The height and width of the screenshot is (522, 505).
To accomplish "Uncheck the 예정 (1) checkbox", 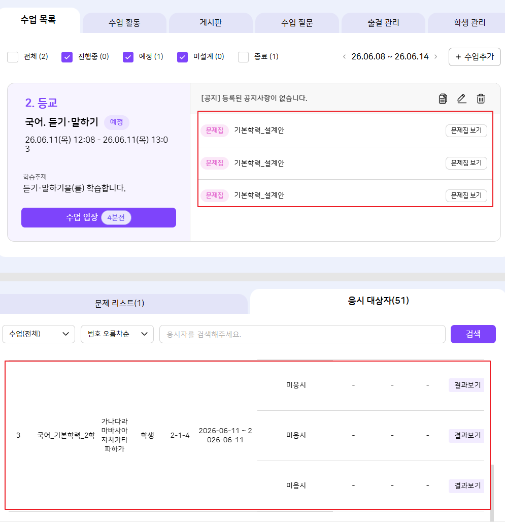I will (x=128, y=57).
